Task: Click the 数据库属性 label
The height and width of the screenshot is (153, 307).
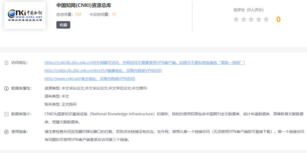Action: [x=21, y=89]
